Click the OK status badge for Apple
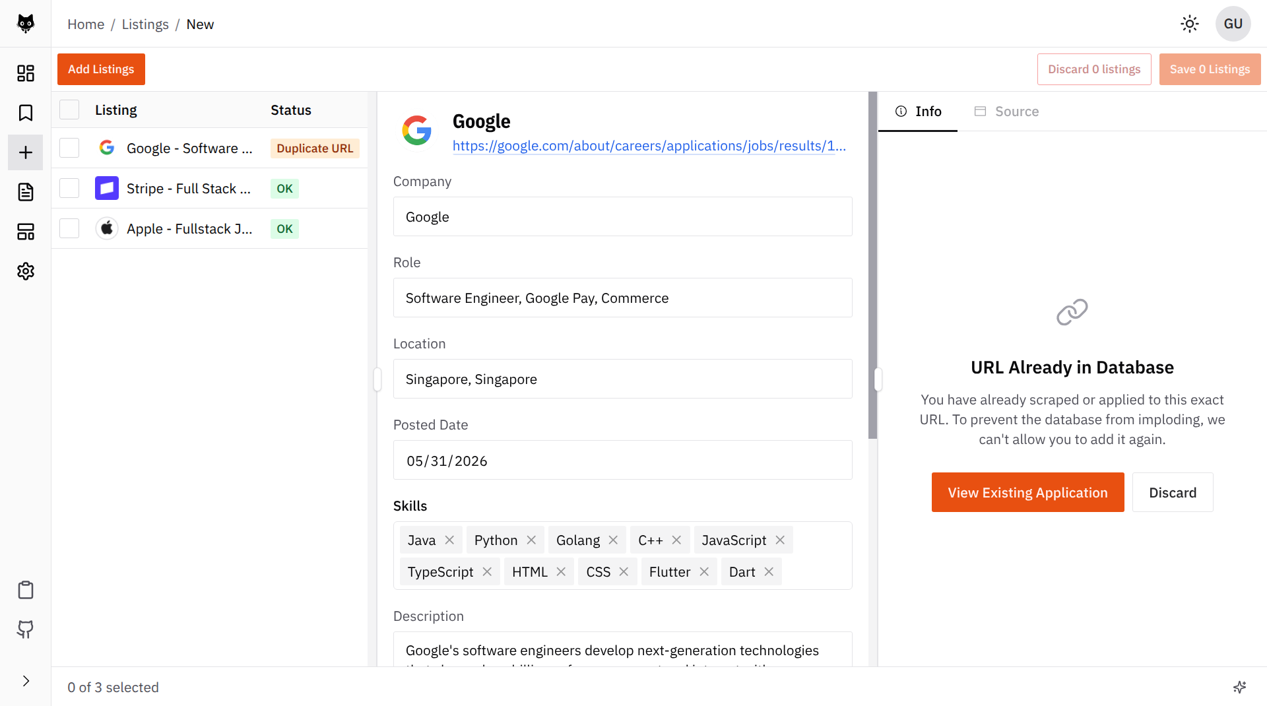The width and height of the screenshot is (1267, 706). (284, 228)
